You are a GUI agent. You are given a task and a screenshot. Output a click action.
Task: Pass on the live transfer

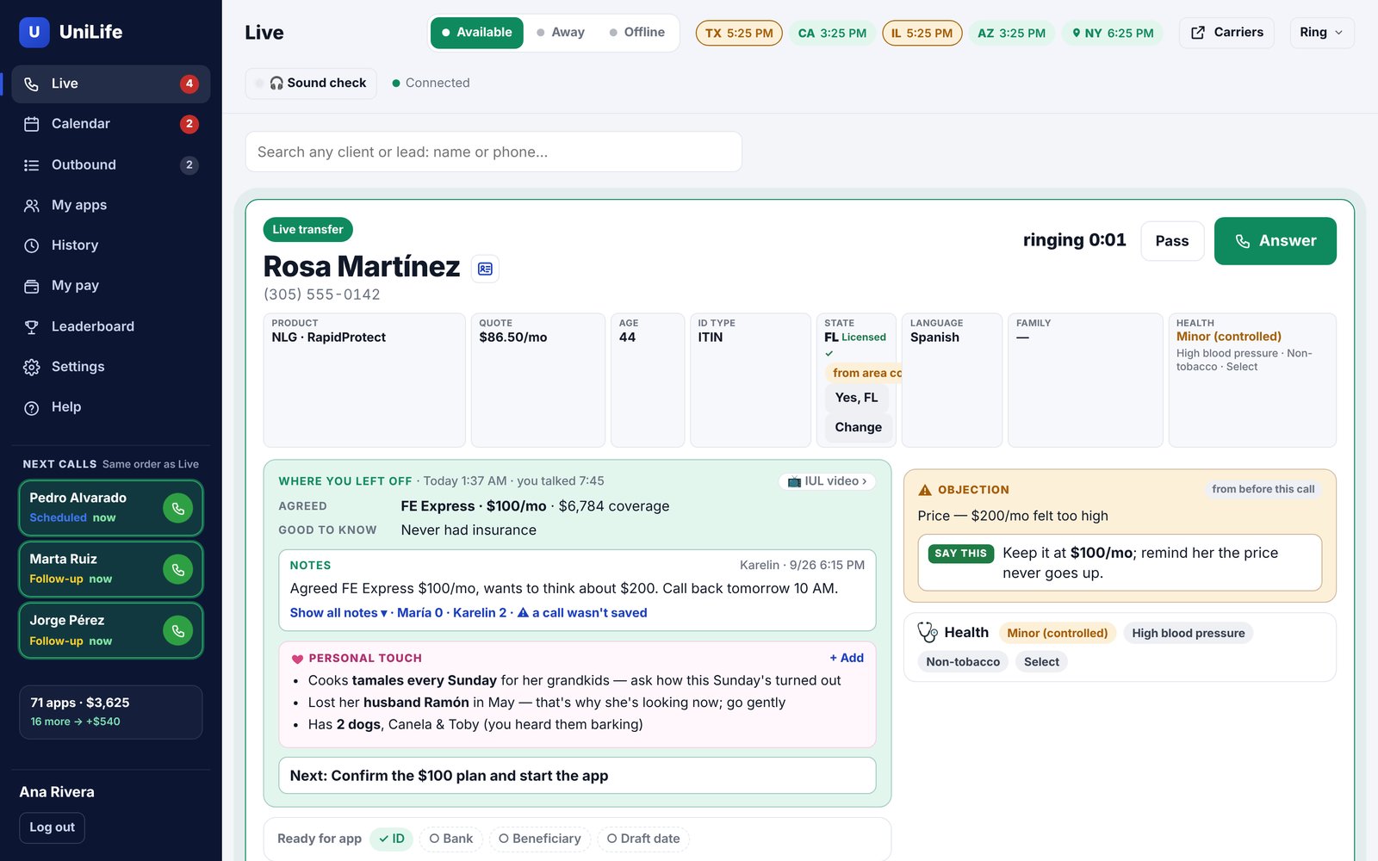click(x=1172, y=241)
